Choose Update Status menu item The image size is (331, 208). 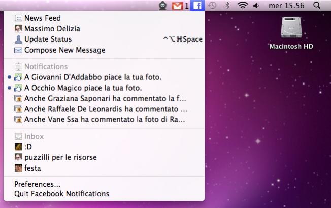coord(104,39)
